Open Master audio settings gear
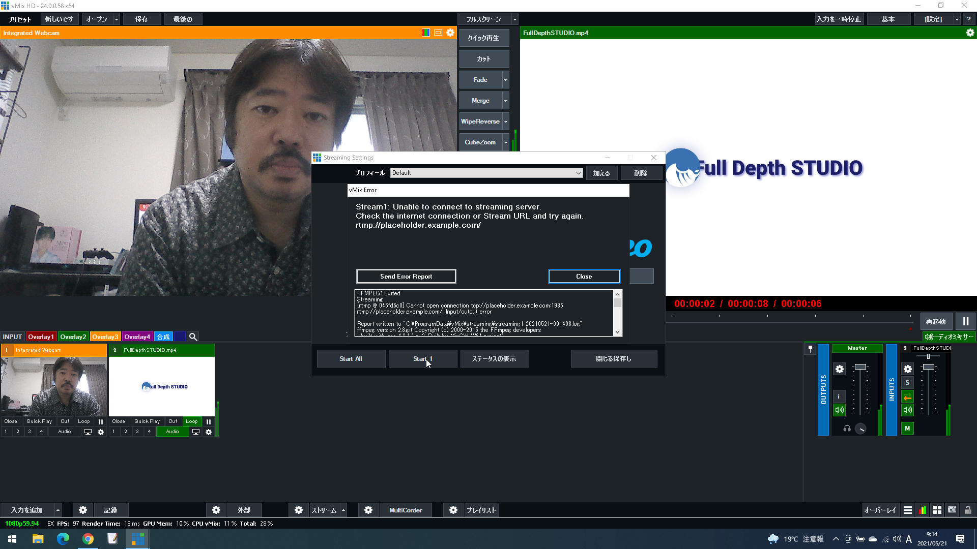Viewport: 977px width, 549px height. coord(840,369)
